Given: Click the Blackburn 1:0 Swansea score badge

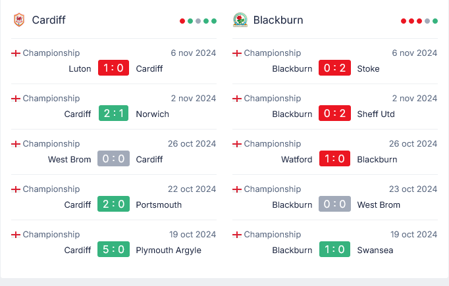Looking at the screenshot, I should [x=334, y=250].
